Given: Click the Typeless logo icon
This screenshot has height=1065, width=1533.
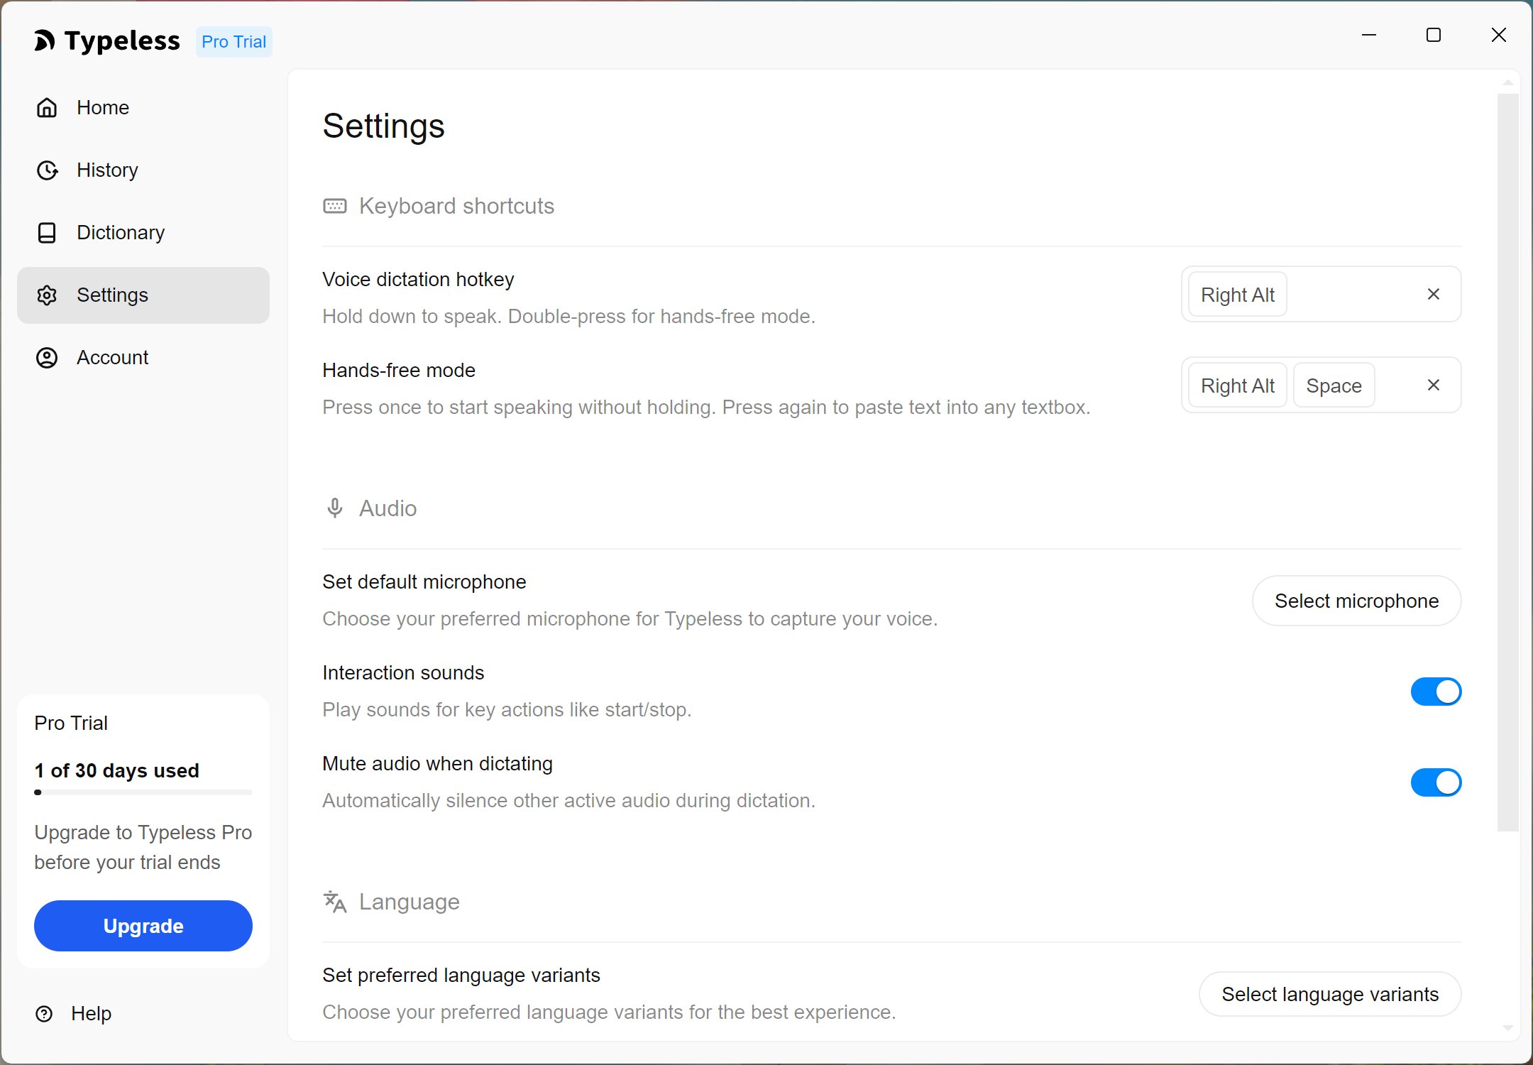Looking at the screenshot, I should pyautogui.click(x=44, y=41).
